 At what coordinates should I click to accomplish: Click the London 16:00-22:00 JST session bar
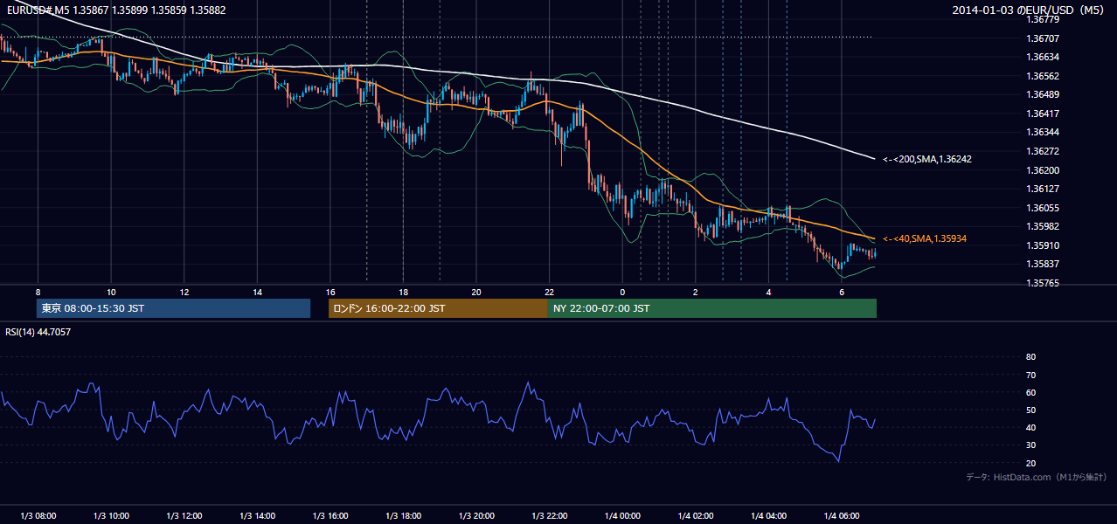coord(438,308)
